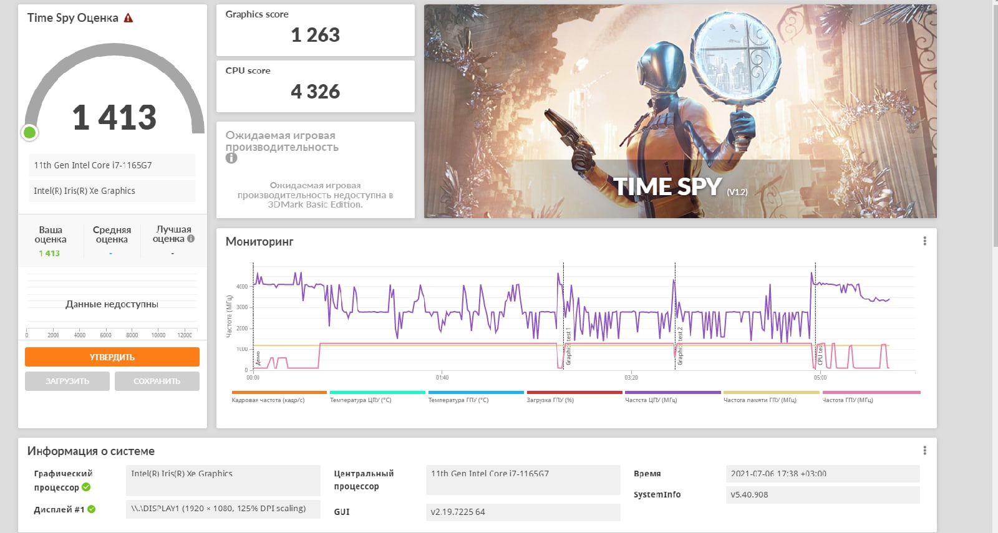Click Ваша оценка value 1 413
Image resolution: width=998 pixels, height=533 pixels.
coord(49,253)
